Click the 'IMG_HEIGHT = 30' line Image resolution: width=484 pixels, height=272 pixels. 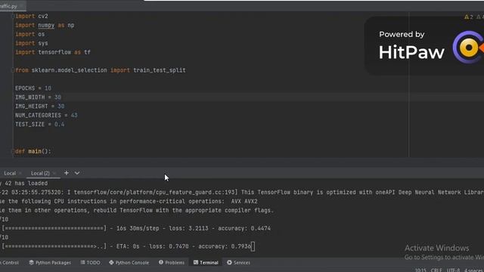point(40,106)
